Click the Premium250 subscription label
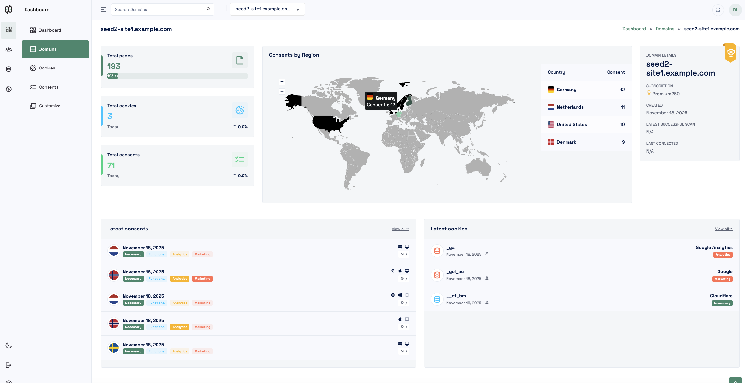The width and height of the screenshot is (745, 383). pyautogui.click(x=666, y=94)
